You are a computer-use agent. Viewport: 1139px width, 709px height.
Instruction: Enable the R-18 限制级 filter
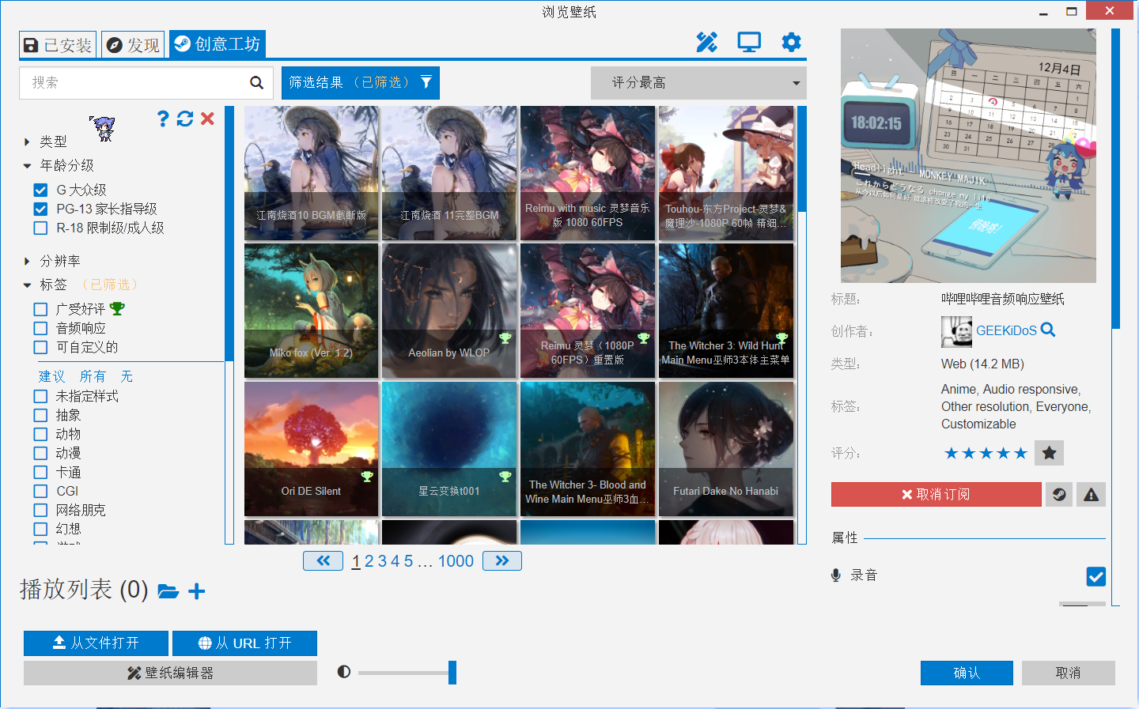(40, 228)
